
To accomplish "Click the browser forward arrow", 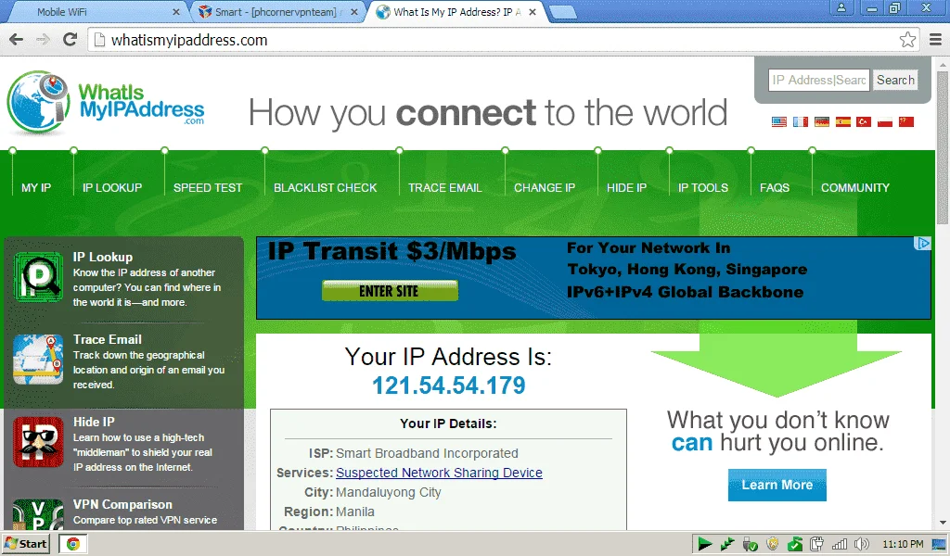I will (x=43, y=40).
